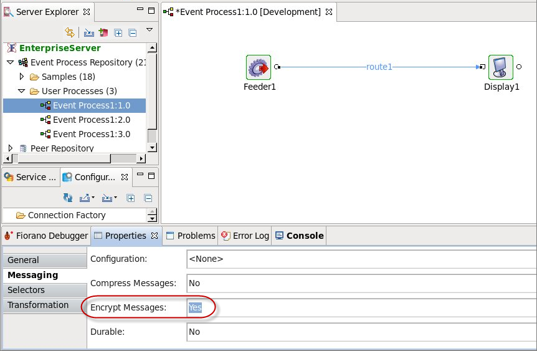
Task: Close the Event Process1:1.0 editor tab
Action: click(x=329, y=12)
